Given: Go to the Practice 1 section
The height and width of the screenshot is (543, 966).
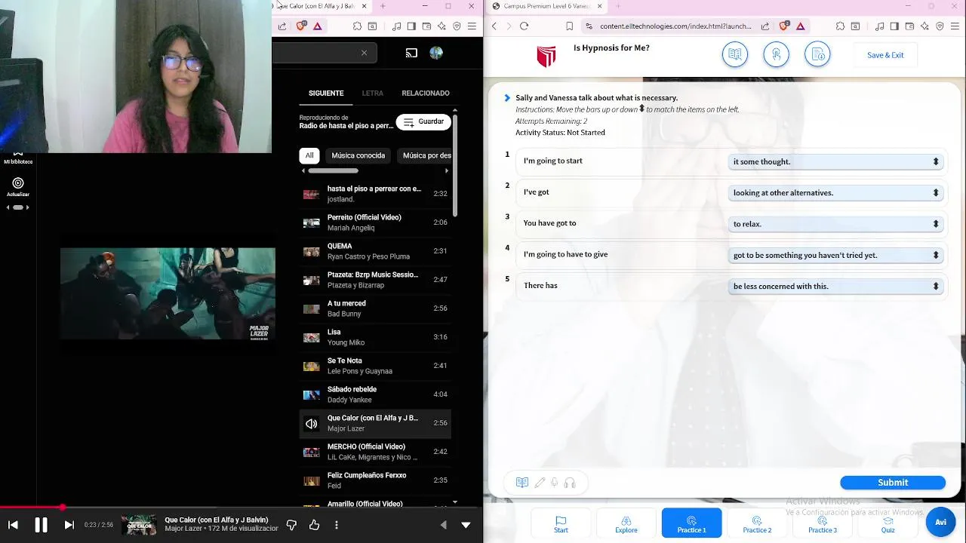Looking at the screenshot, I should pyautogui.click(x=691, y=523).
